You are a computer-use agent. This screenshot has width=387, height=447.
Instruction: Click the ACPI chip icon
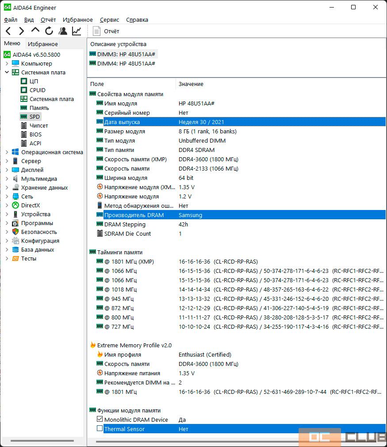pos(24,143)
